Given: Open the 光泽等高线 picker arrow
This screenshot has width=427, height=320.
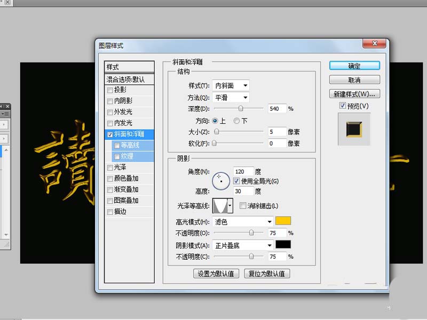Looking at the screenshot, I should point(230,206).
